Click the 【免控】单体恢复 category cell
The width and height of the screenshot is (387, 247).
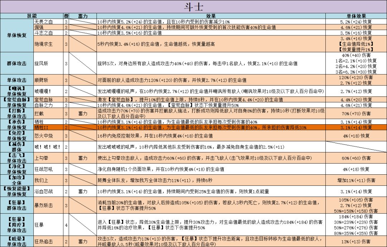point(17,136)
